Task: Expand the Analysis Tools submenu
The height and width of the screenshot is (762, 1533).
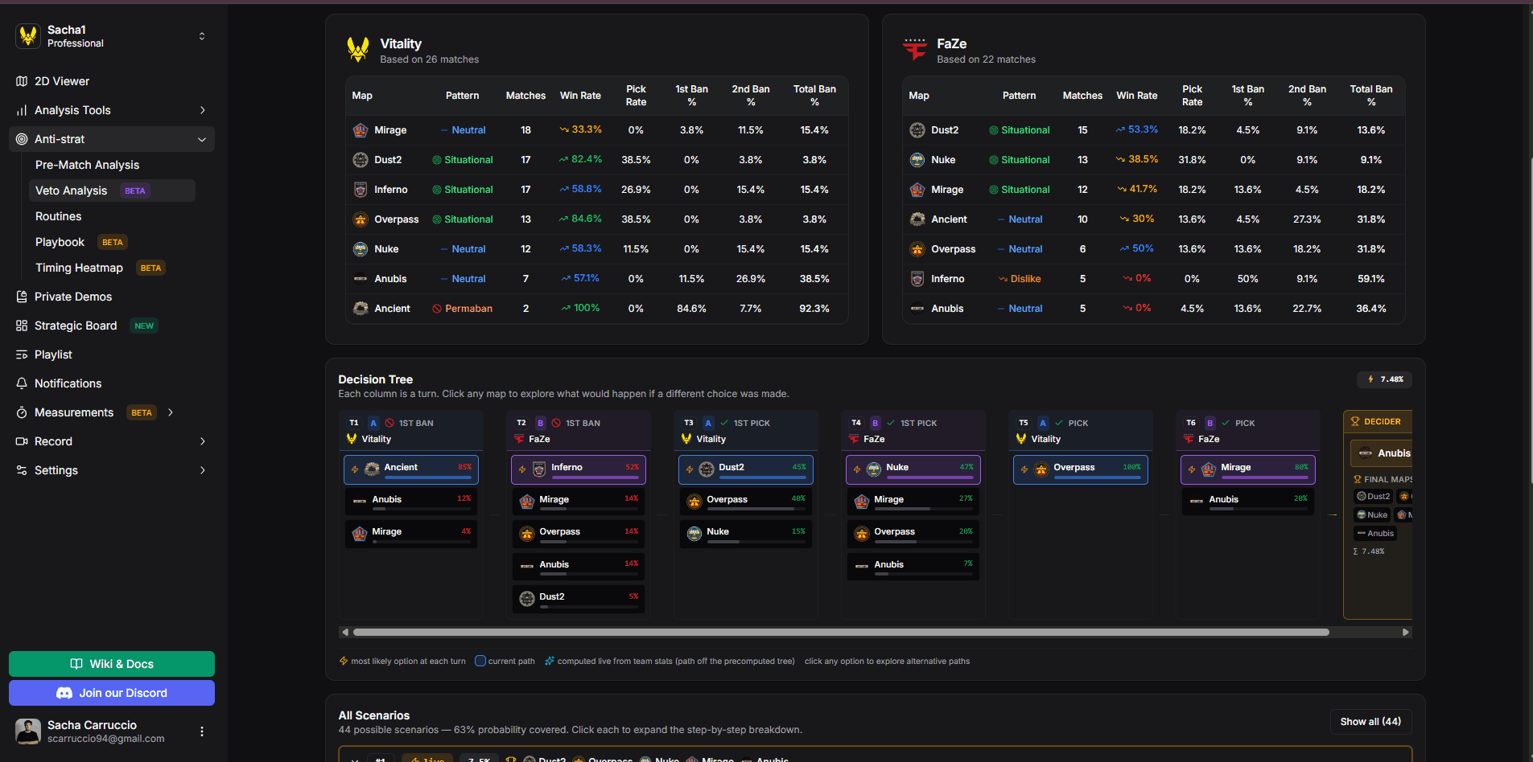Action: pyautogui.click(x=202, y=110)
